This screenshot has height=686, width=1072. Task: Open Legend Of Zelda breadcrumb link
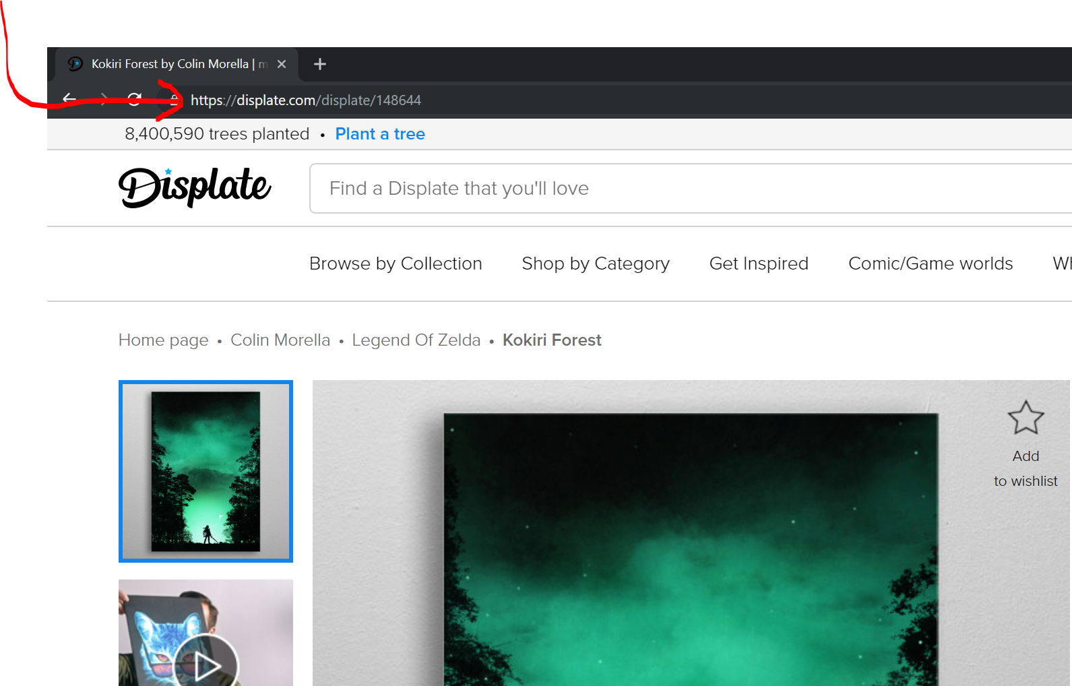(x=416, y=340)
